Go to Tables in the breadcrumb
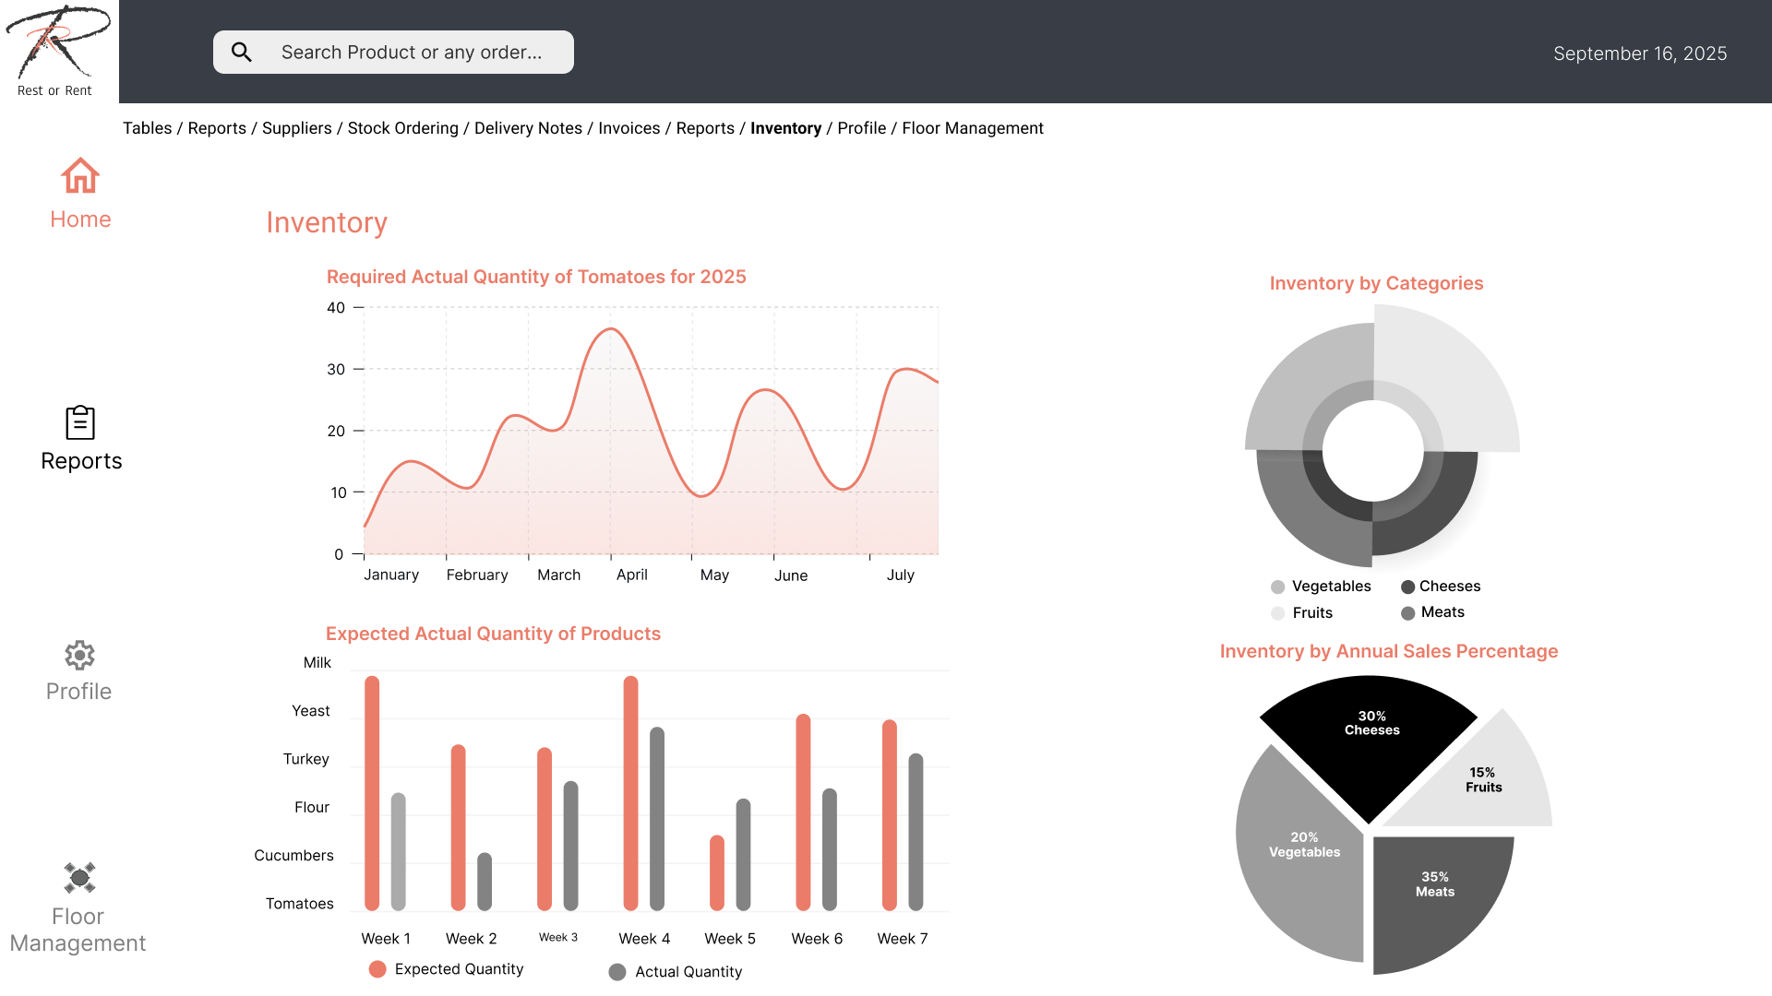 147,128
